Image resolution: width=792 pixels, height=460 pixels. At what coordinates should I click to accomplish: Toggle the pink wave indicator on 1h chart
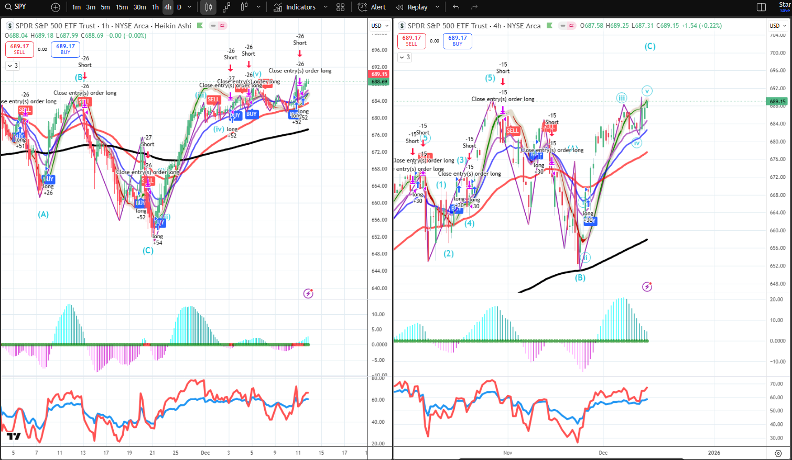point(222,26)
